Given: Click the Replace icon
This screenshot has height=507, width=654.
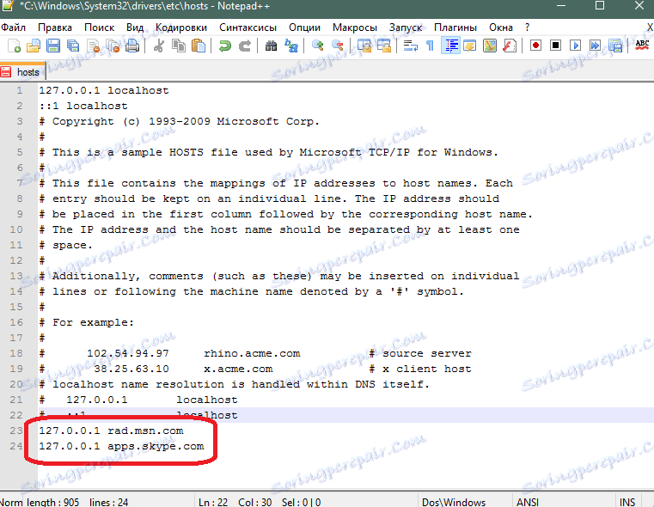Looking at the screenshot, I should 291,46.
